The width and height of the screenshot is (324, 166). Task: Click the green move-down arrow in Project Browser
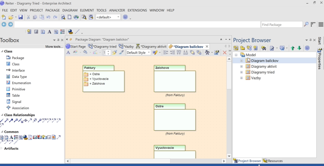tap(299, 48)
